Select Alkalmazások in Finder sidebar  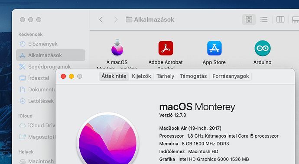pyautogui.click(x=51, y=55)
